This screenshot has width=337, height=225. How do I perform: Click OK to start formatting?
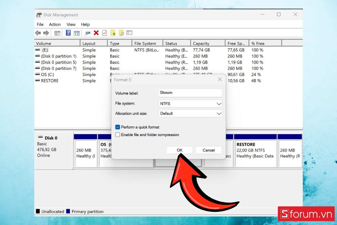point(179,150)
